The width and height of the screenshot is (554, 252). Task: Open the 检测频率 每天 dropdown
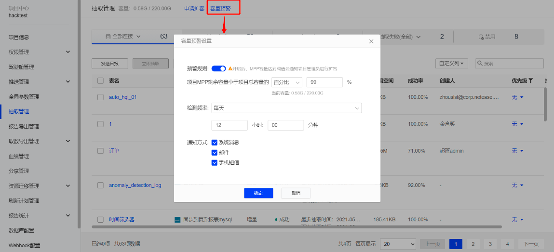[286, 108]
